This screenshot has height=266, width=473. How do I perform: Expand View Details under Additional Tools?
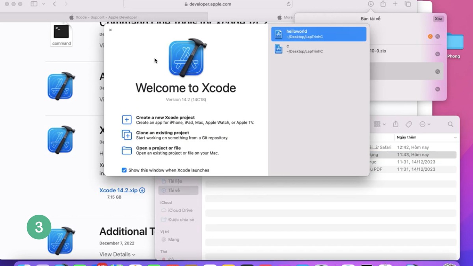(x=117, y=254)
